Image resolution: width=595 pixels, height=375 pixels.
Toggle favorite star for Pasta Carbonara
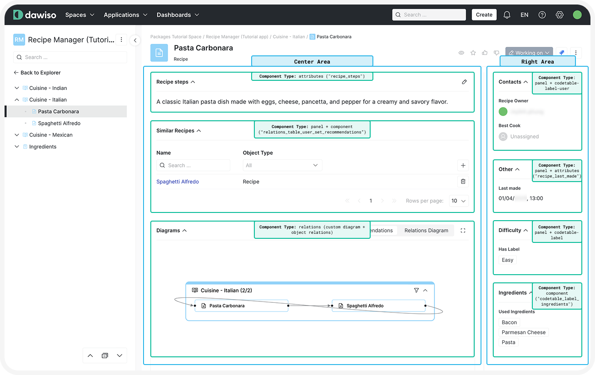[x=473, y=53]
